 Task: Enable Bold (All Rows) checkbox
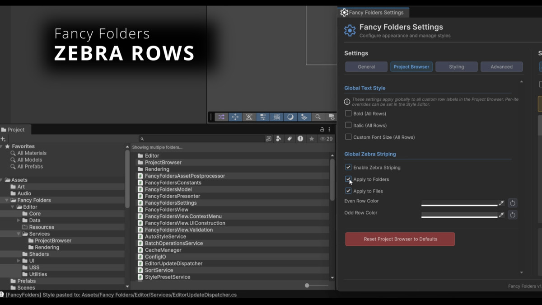point(348,113)
